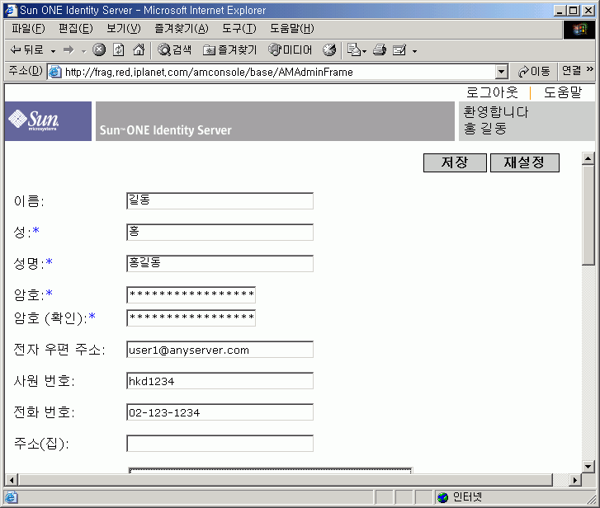
Task: Click the Stop loading icon
Action: point(99,49)
